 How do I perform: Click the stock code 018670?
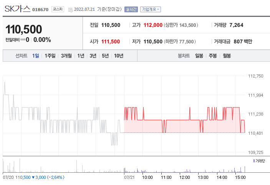(40, 10)
